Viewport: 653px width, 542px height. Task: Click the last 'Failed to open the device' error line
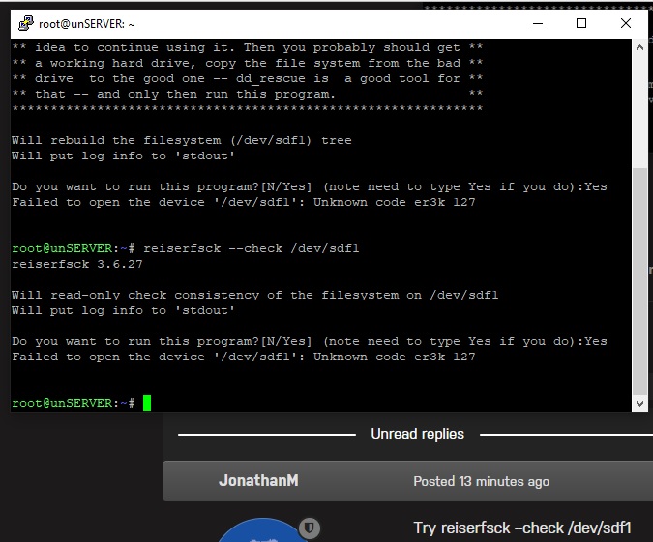243,357
